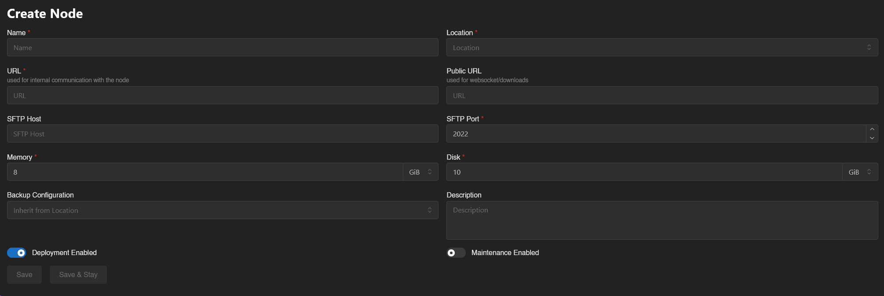Focus the Public URL input field
Screen dimensions: 884x296
(662, 95)
